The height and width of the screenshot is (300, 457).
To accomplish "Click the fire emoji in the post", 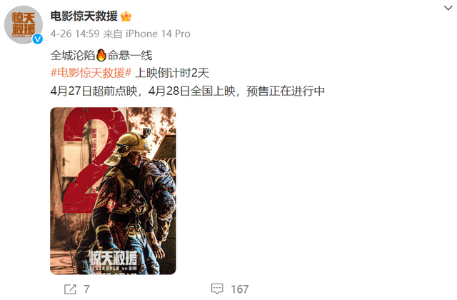I will coord(101,55).
